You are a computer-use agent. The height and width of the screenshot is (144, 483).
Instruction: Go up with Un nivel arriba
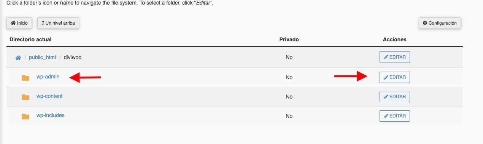coord(58,23)
